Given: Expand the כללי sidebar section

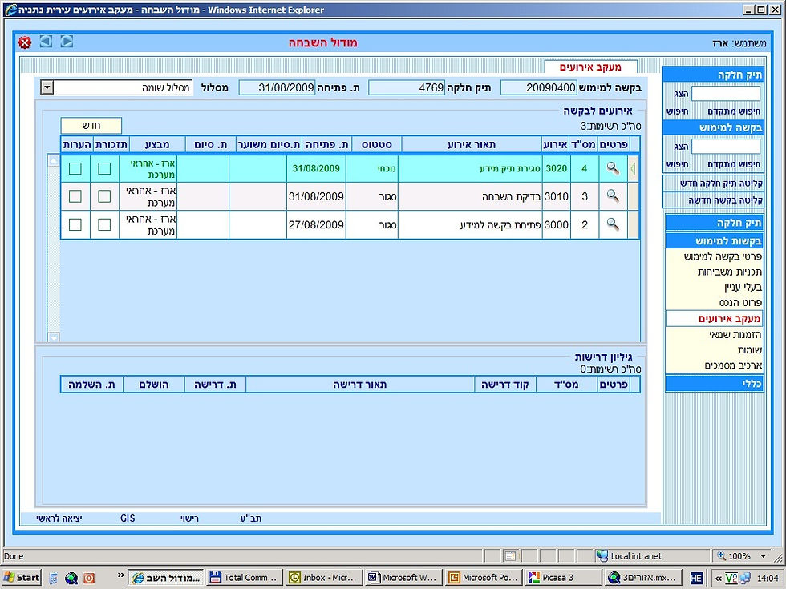Looking at the screenshot, I should tap(715, 384).
